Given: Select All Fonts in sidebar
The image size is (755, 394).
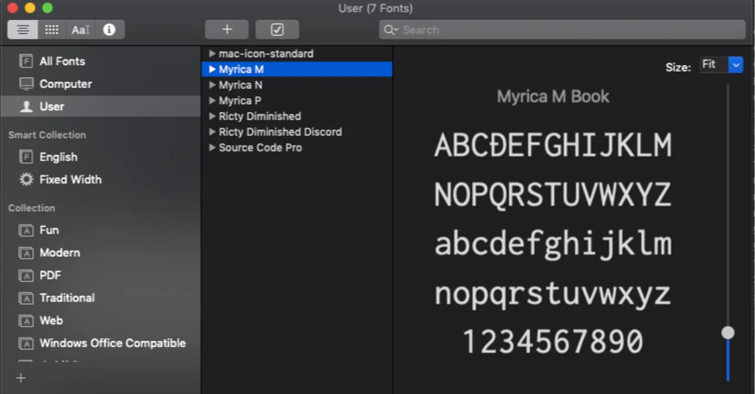Looking at the screenshot, I should [x=62, y=61].
